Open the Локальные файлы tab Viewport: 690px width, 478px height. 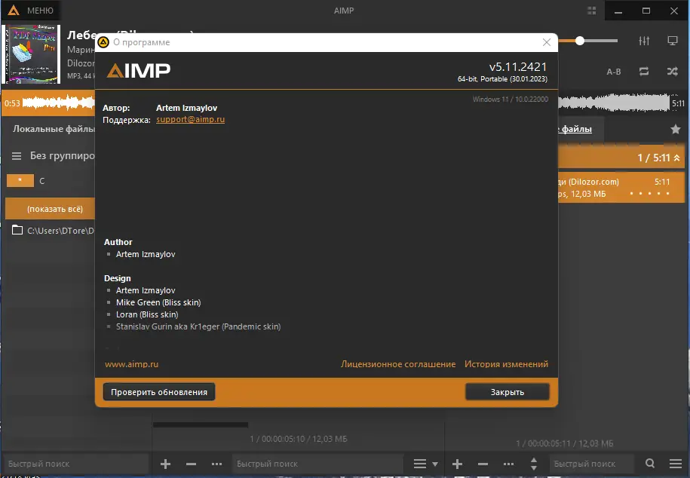(x=54, y=129)
